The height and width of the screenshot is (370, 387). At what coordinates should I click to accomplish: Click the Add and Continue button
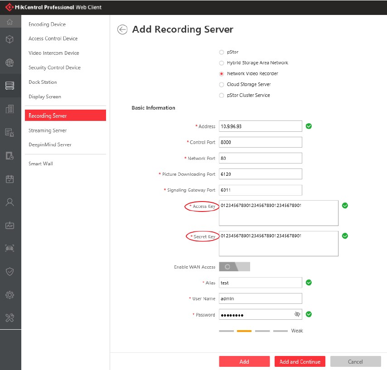coord(300,361)
